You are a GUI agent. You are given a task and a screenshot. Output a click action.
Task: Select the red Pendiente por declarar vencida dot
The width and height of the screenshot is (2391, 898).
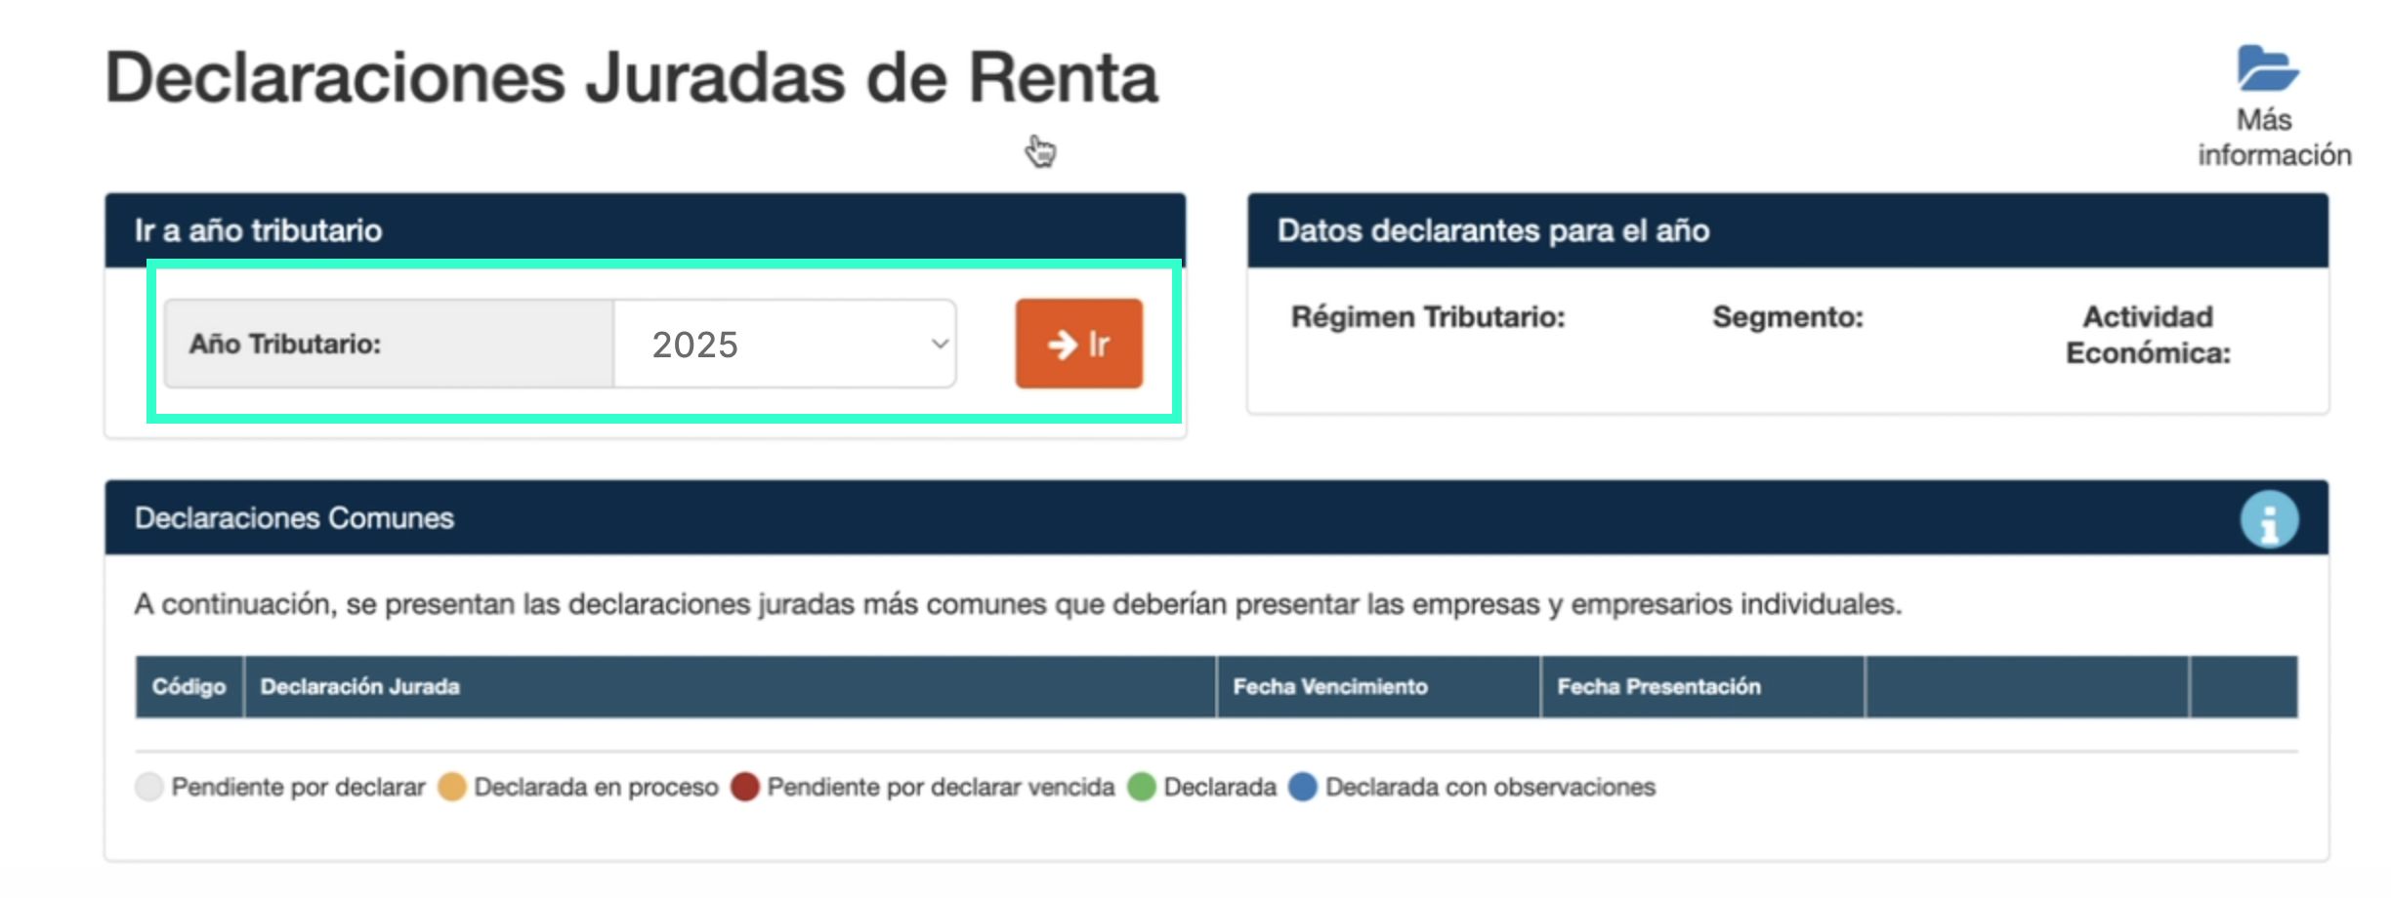[x=746, y=787]
